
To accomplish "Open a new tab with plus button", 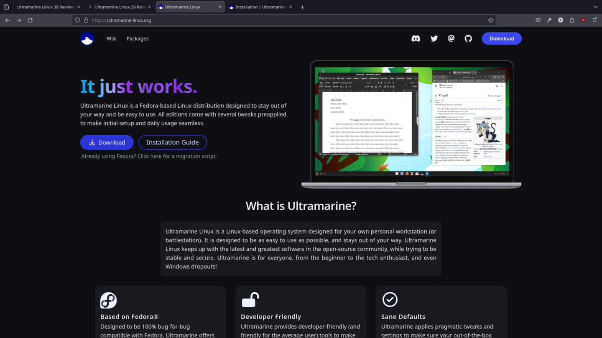I will click(x=302, y=7).
